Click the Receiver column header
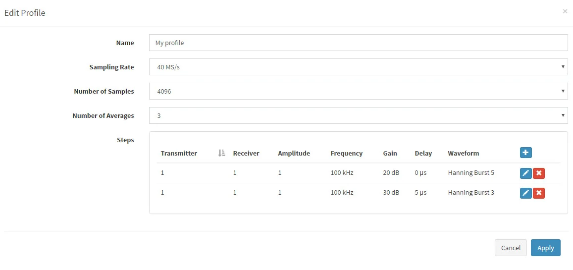Image resolution: width=573 pixels, height=270 pixels. coord(246,153)
